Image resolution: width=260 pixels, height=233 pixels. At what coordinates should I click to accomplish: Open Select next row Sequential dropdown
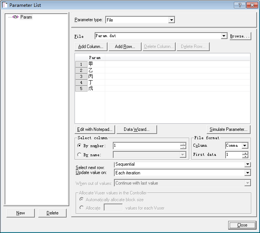click(x=248, y=164)
